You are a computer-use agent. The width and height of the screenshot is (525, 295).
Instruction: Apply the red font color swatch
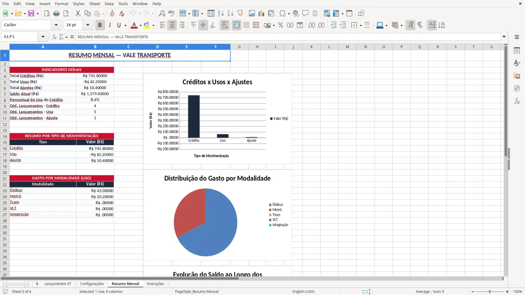click(x=134, y=25)
